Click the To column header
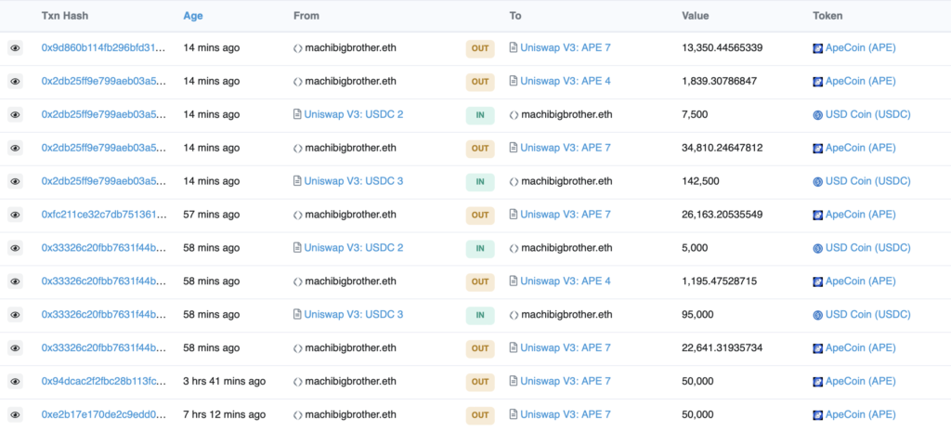951x432 pixels. 515,16
